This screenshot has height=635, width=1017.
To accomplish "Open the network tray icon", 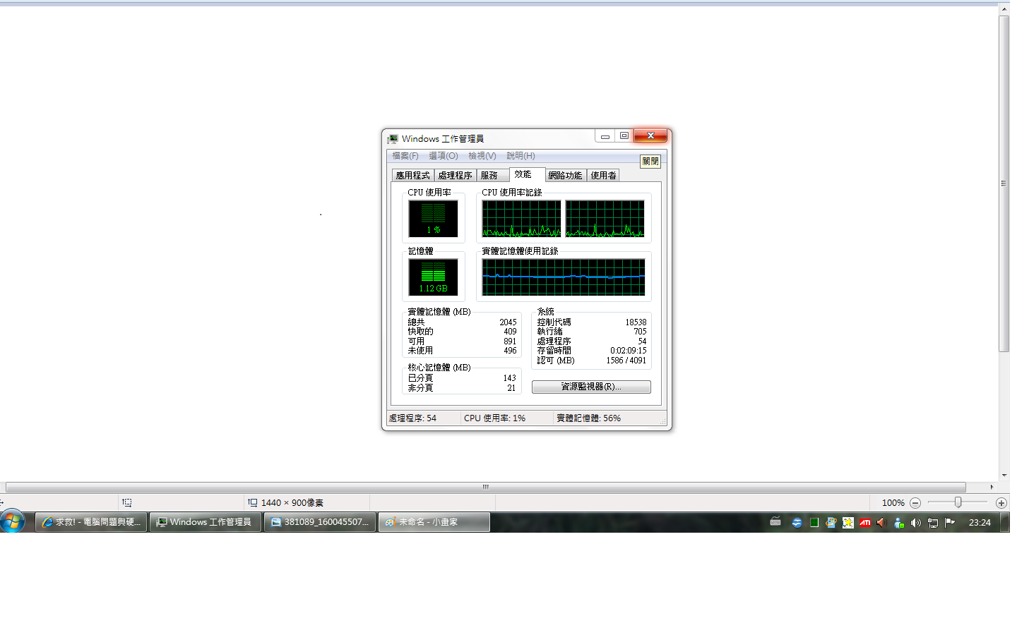I will tap(933, 523).
